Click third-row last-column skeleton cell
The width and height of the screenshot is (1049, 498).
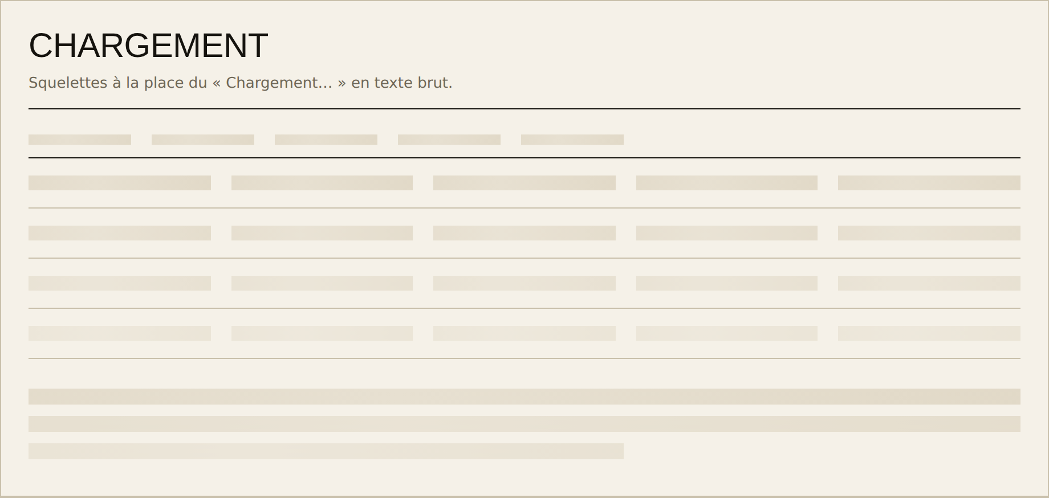tap(929, 283)
